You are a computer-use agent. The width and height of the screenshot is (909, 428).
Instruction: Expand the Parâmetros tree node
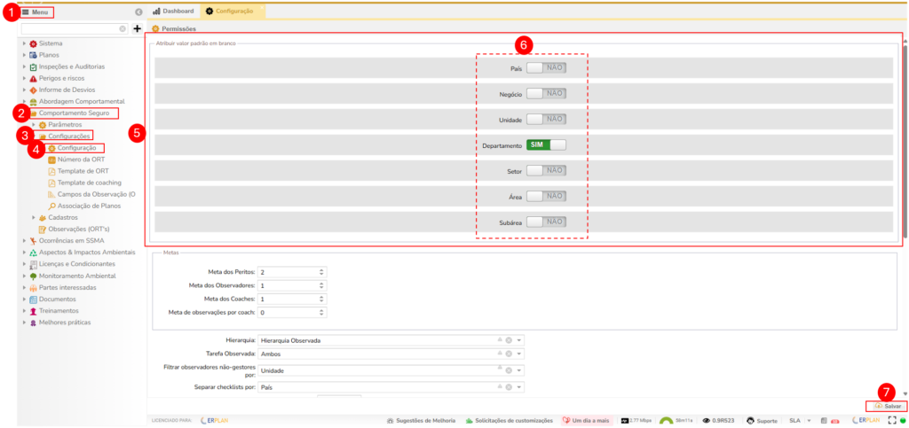[34, 124]
